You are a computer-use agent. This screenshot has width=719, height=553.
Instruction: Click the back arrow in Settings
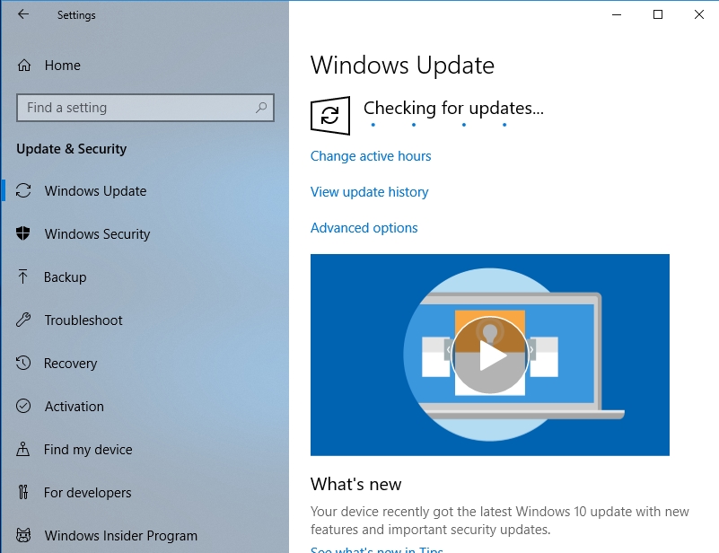coord(23,14)
